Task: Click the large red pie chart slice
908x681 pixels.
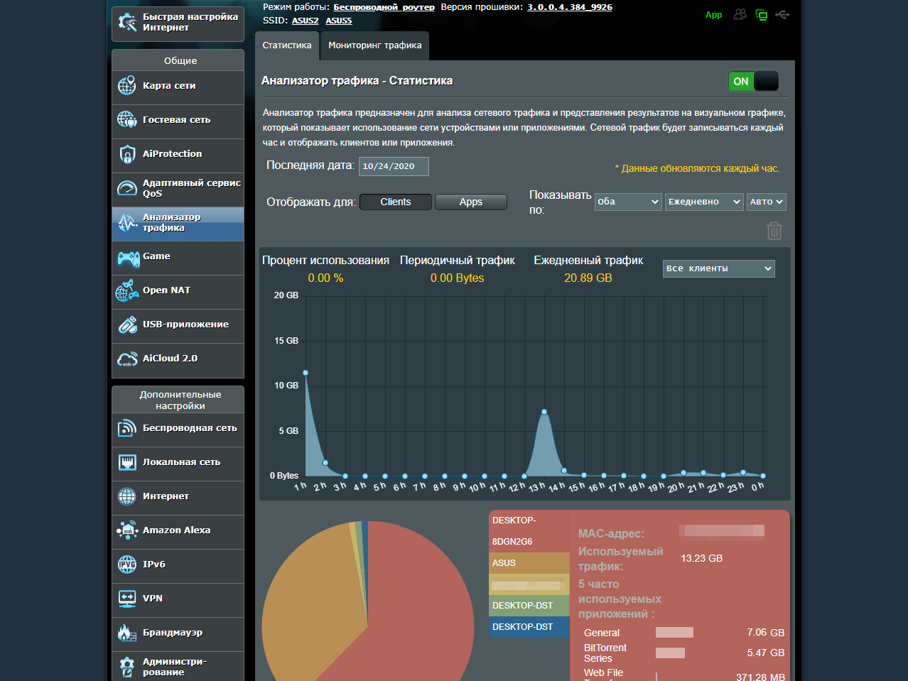Action: tap(412, 611)
